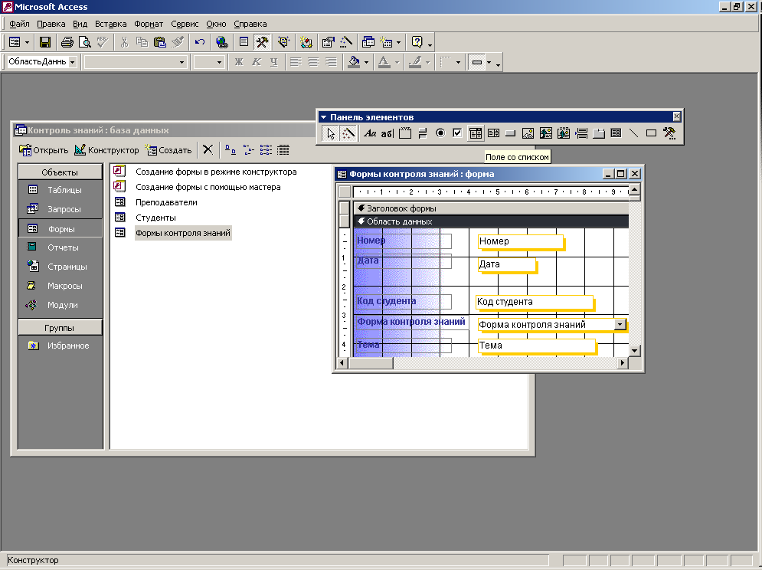Expand the special effect dropdown arrow
Image resolution: width=762 pixels, height=570 pixels.
click(489, 62)
